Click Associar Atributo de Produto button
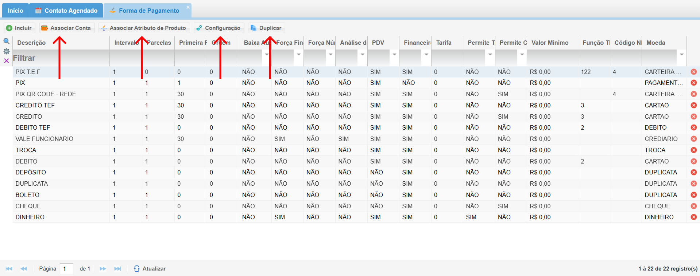The image size is (700, 276). [143, 28]
